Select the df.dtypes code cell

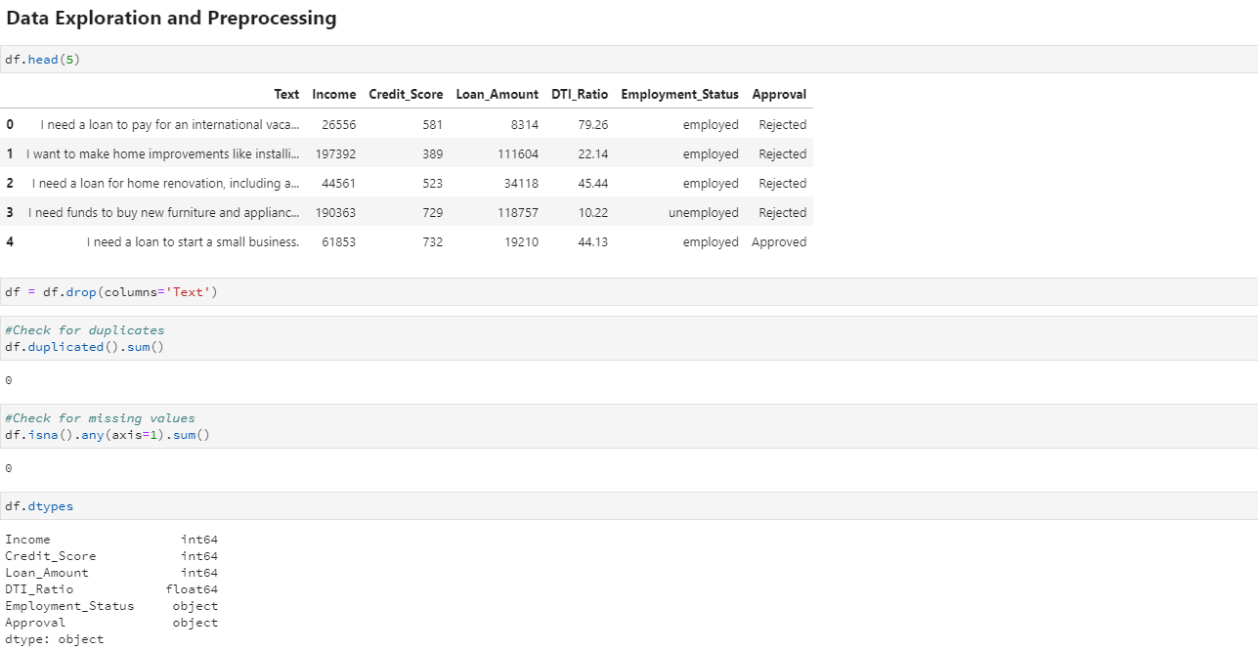click(39, 506)
